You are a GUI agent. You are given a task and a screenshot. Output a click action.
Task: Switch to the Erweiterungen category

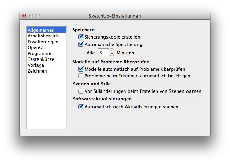point(43,42)
